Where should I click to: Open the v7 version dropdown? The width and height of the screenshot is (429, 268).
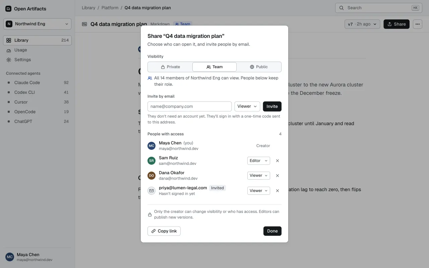click(362, 24)
